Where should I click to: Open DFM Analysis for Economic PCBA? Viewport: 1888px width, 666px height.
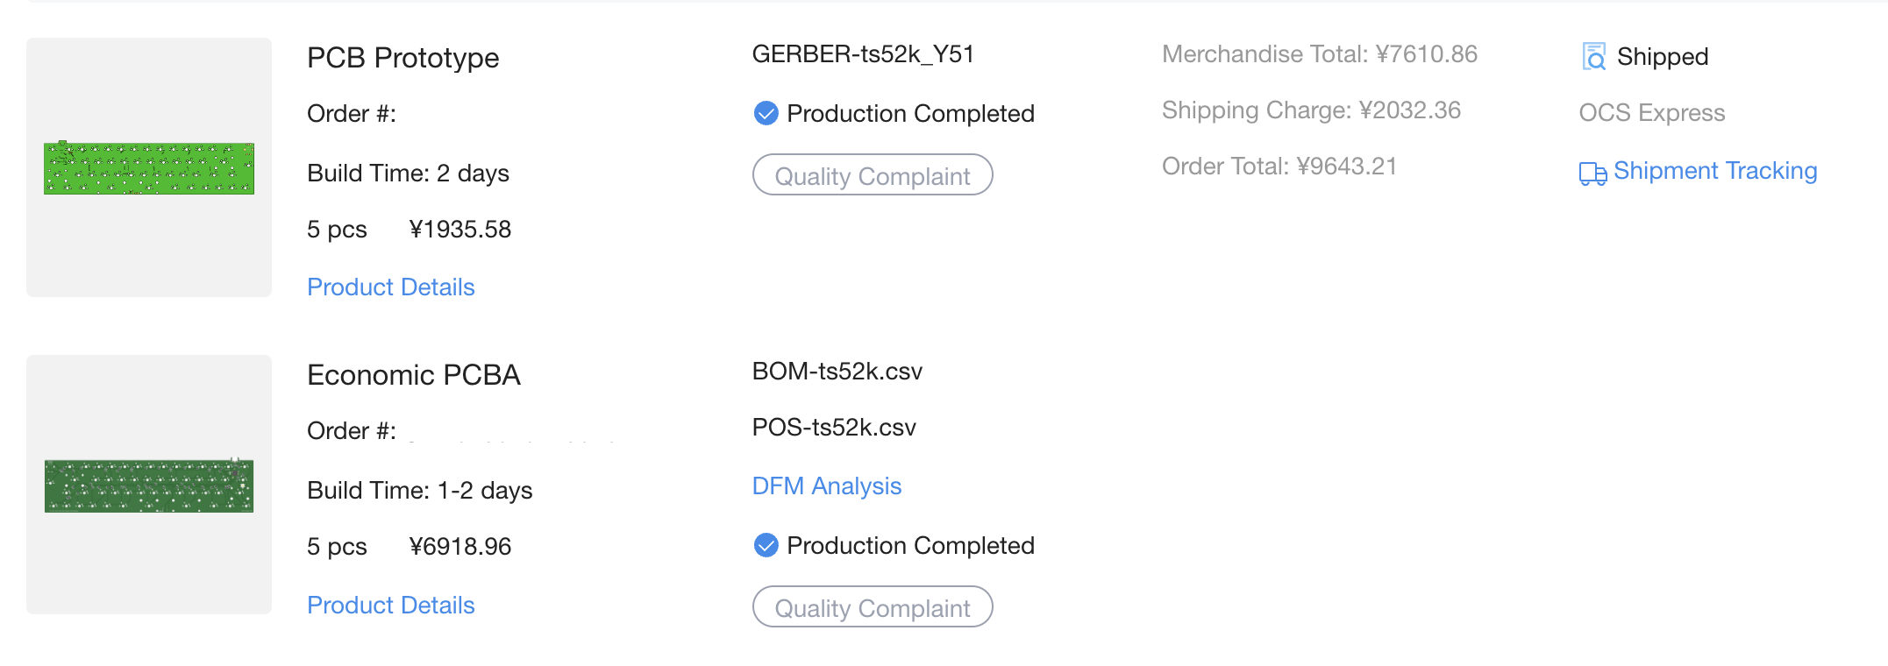[x=826, y=485]
